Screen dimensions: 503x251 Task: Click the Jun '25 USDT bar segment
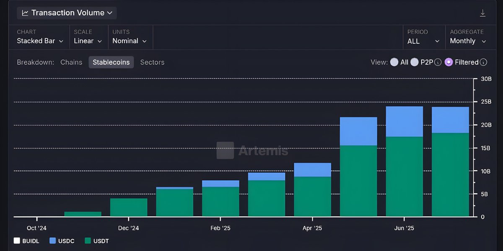pos(404,177)
